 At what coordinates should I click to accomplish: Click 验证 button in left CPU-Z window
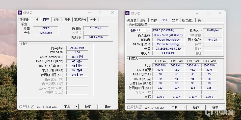(88, 107)
